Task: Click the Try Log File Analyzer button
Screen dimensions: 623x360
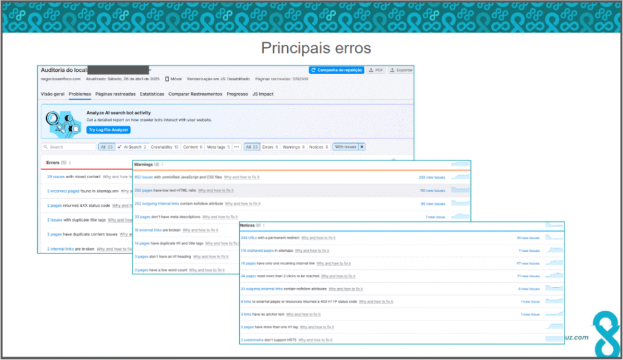Action: pos(108,130)
